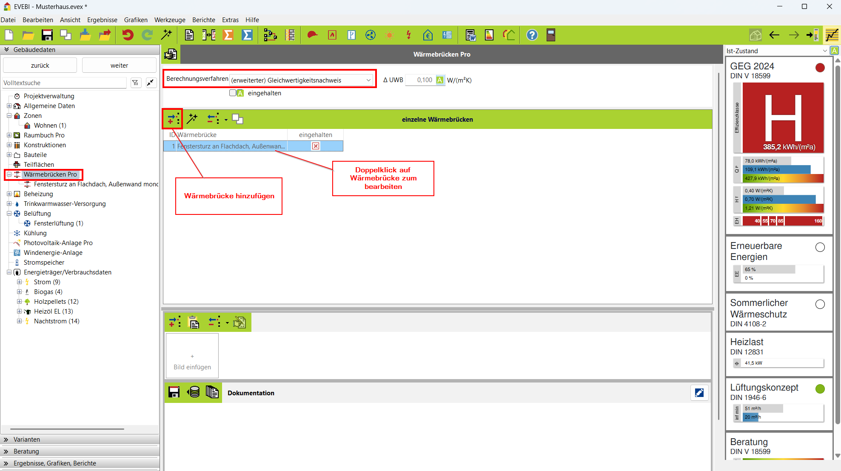Screen dimensions: 841x471
Task: Open the Berechnungsverfahren dropdown
Action: click(368, 80)
